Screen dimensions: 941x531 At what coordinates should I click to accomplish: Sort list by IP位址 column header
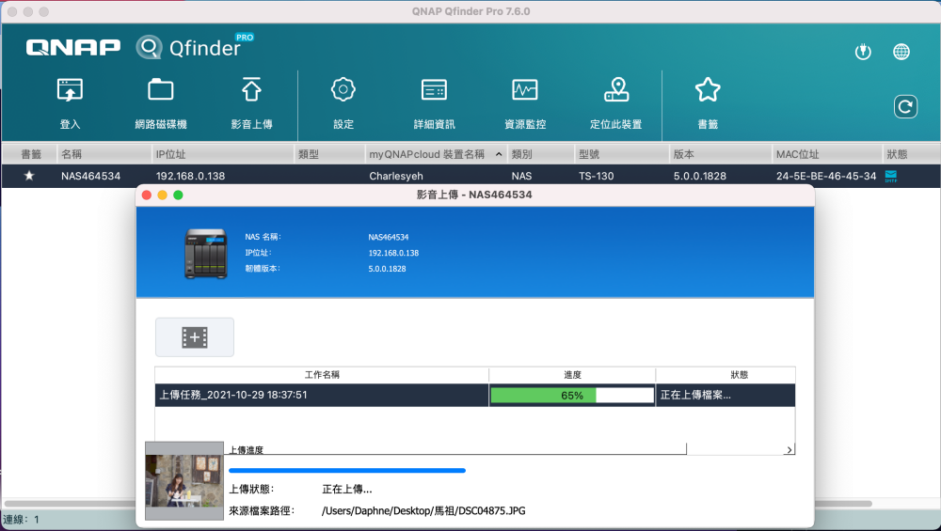tap(223, 153)
